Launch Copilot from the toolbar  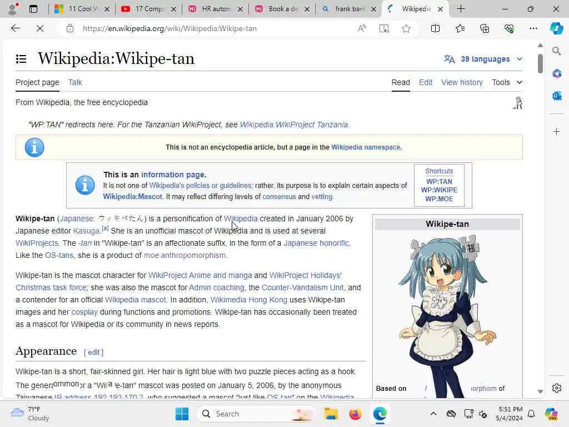click(556, 28)
